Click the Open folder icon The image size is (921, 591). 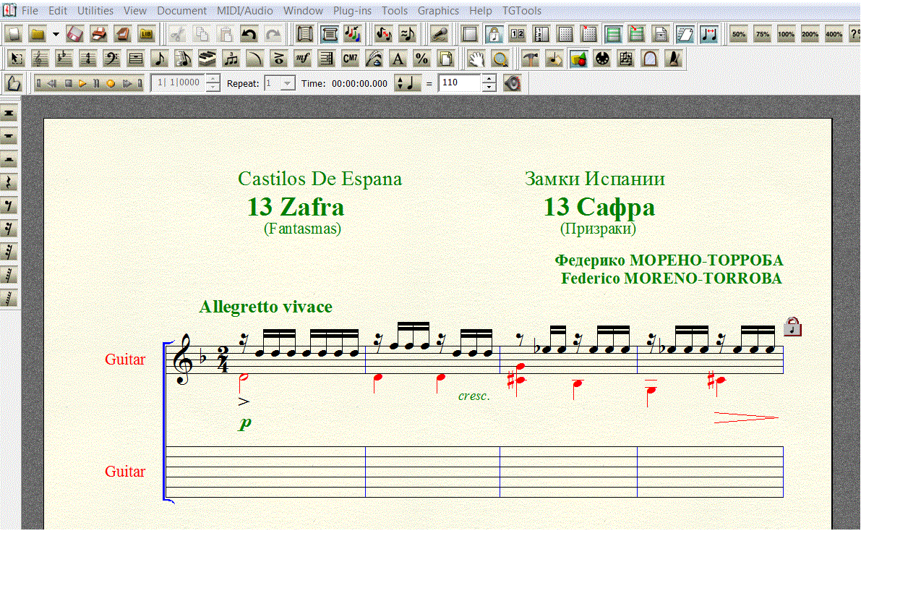(37, 34)
